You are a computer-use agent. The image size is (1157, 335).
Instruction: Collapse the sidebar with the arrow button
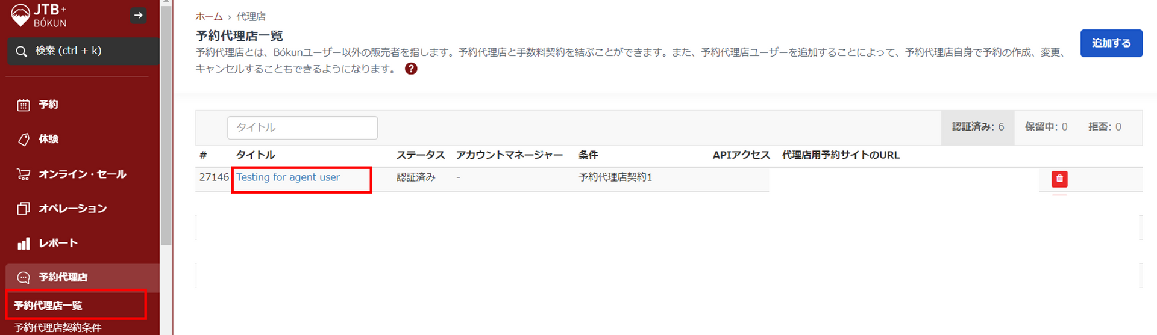coord(138,16)
